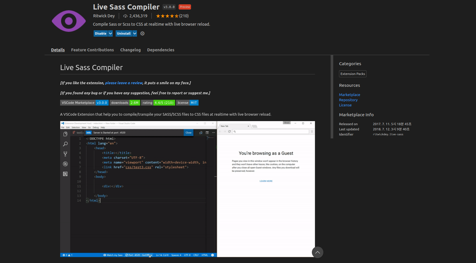Open the extension settings gear
Image resolution: width=476 pixels, height=263 pixels.
pyautogui.click(x=142, y=33)
